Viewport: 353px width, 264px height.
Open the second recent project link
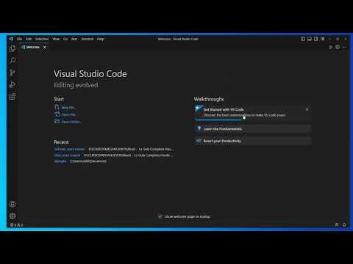click(x=67, y=155)
